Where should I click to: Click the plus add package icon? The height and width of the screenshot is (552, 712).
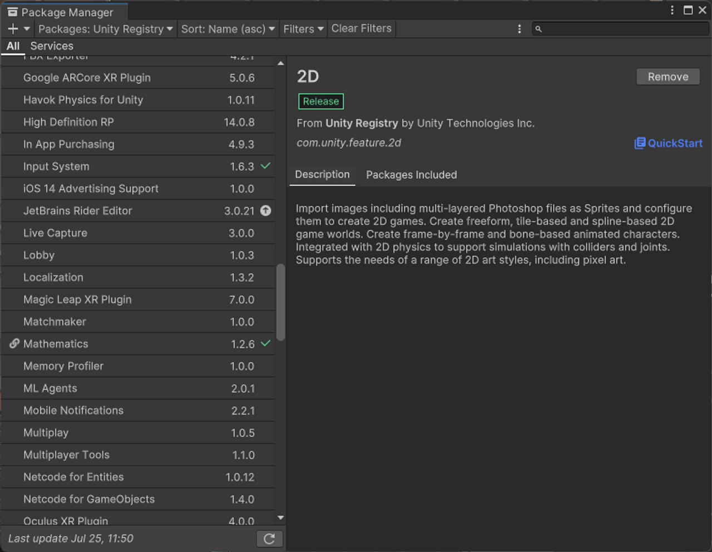pos(13,29)
